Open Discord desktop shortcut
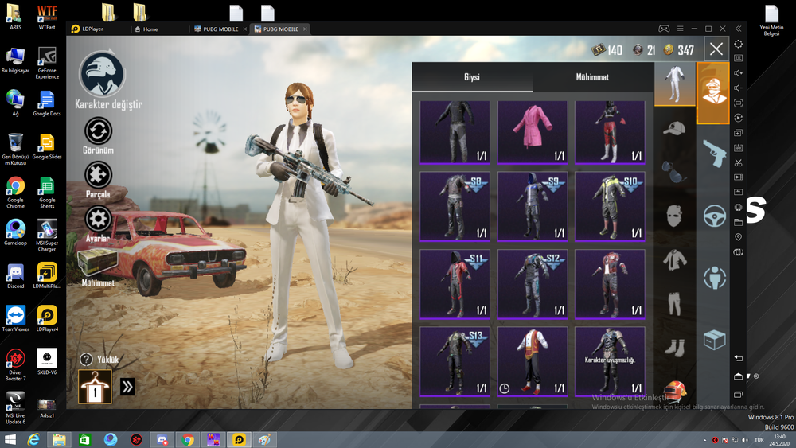Image resolution: width=796 pixels, height=448 pixels. 15,276
